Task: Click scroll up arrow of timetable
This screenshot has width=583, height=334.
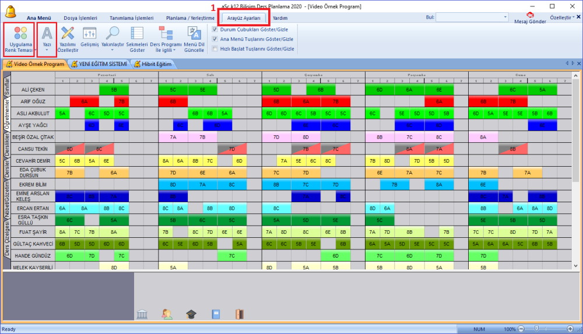Action: click(x=575, y=76)
